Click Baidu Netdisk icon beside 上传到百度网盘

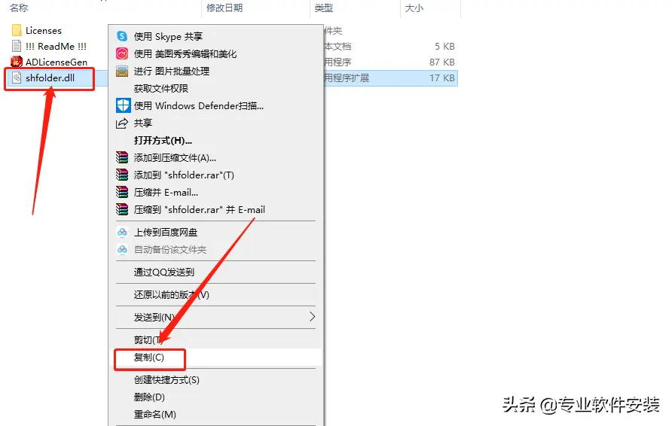(x=122, y=233)
